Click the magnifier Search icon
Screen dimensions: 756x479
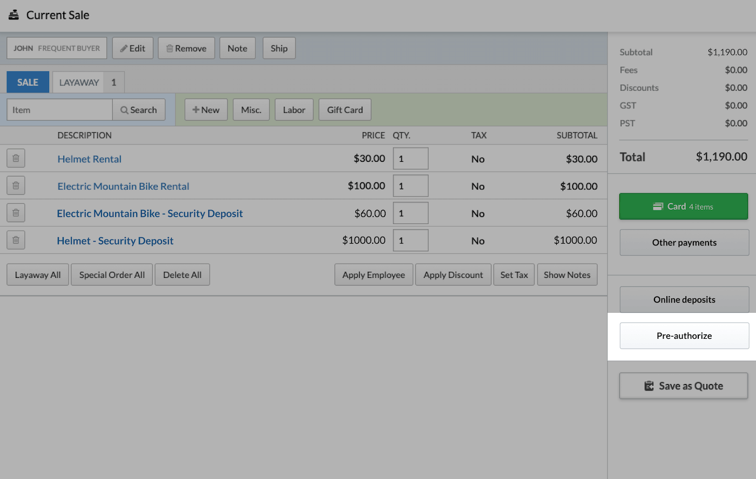pyautogui.click(x=124, y=110)
